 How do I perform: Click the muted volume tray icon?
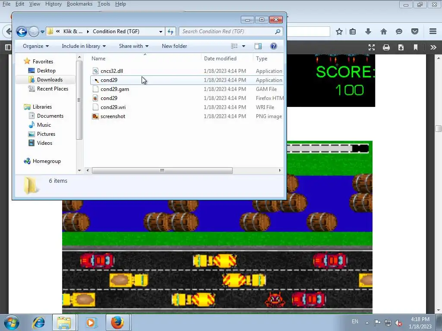tap(398, 323)
